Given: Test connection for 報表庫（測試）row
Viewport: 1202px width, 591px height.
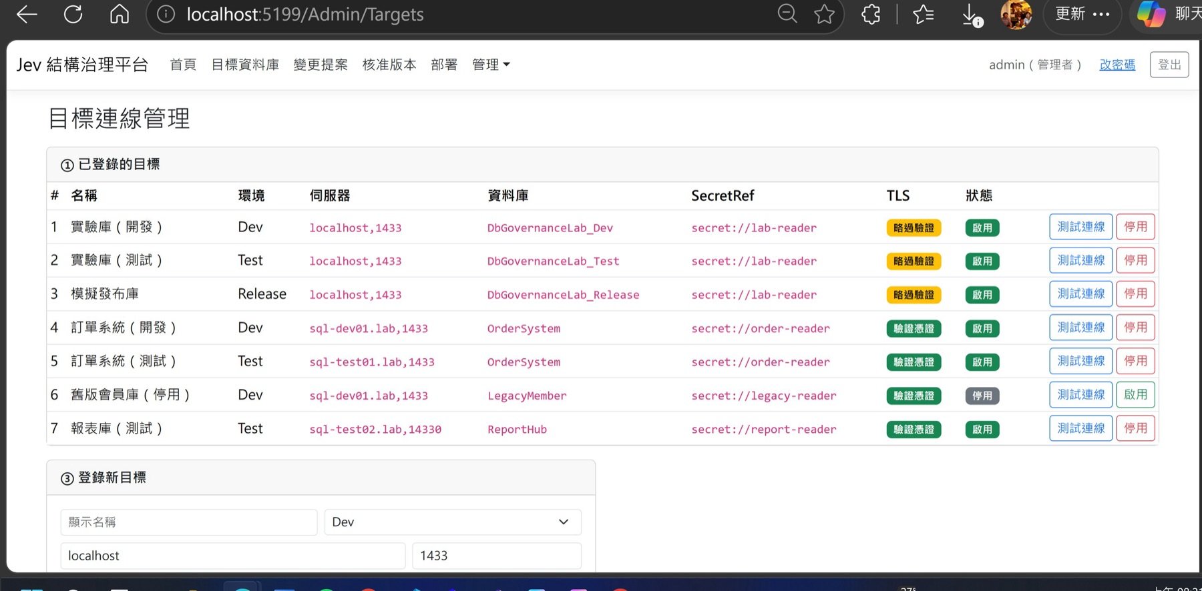Looking at the screenshot, I should pyautogui.click(x=1080, y=428).
